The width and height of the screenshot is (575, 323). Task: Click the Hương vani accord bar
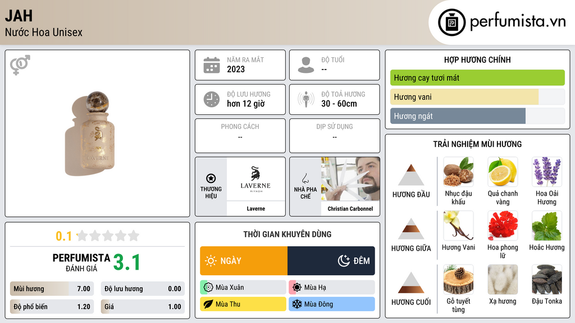pyautogui.click(x=477, y=97)
